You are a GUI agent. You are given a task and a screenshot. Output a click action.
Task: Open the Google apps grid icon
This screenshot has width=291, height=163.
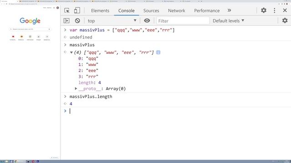coord(54,8)
